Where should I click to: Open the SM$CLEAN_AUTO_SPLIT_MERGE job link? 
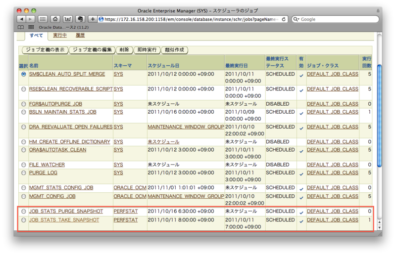pyautogui.click(x=67, y=74)
